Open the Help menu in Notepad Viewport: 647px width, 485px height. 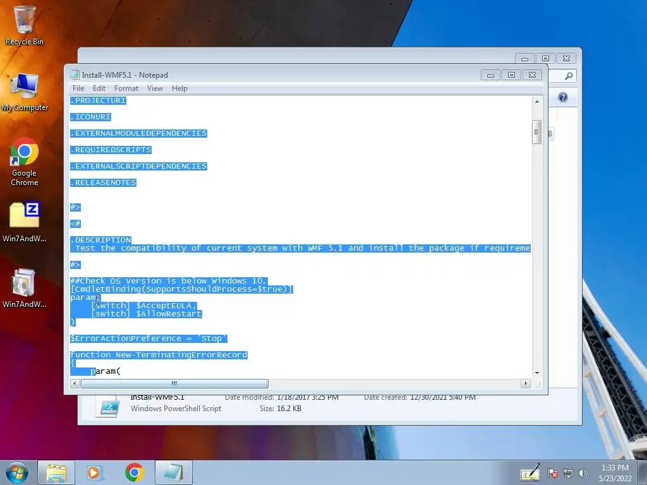tap(179, 88)
